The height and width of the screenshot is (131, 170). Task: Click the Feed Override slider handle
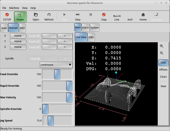[x=57, y=74]
